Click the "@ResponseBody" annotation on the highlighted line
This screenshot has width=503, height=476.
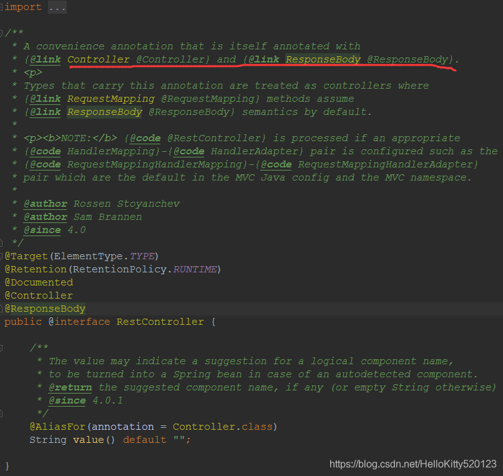(45, 309)
